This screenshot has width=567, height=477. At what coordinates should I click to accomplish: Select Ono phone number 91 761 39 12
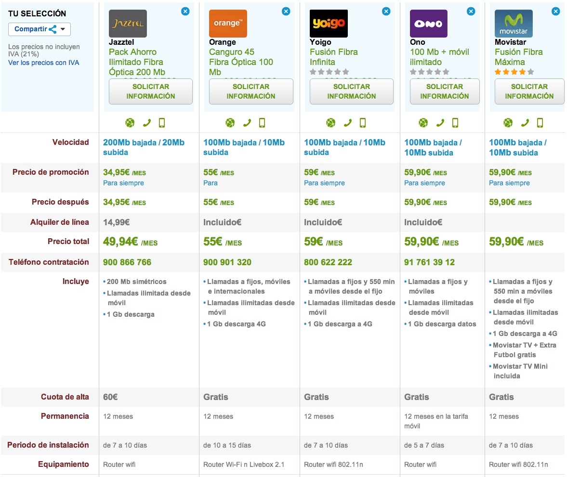pos(429,262)
